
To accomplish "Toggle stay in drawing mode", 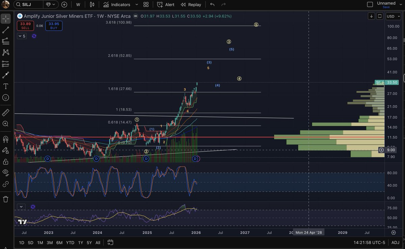I will 5,150.
